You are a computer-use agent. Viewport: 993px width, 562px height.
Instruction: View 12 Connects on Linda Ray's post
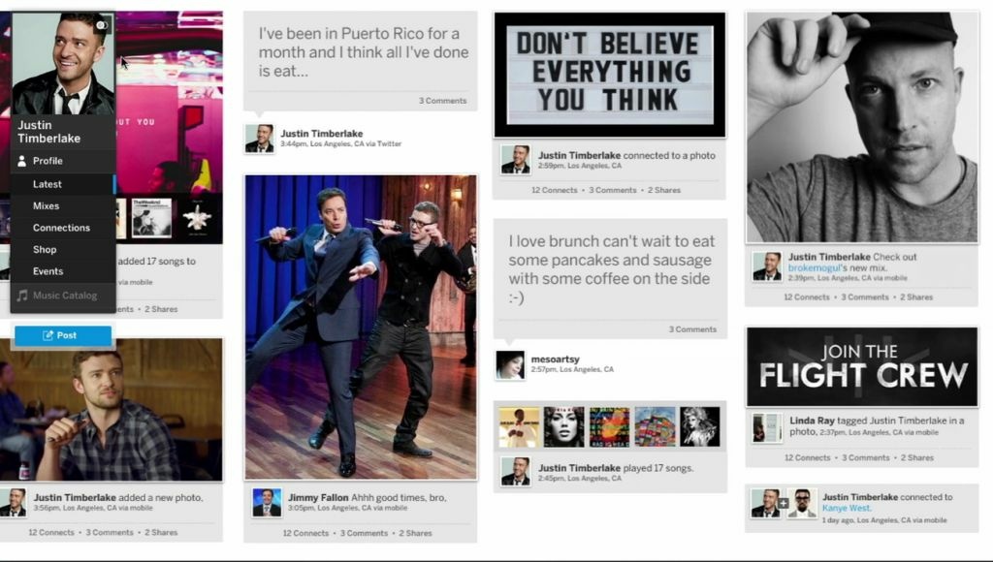click(x=808, y=457)
